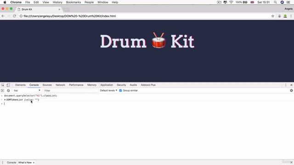Open Spotlight search magnifier icon
This screenshot has width=294, height=165.
[x=275, y=2]
